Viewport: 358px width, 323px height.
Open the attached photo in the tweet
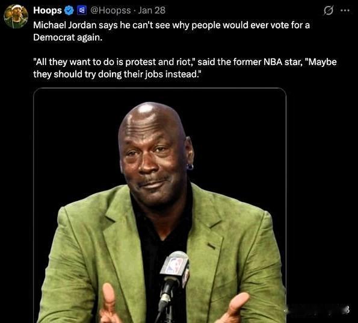160,205
